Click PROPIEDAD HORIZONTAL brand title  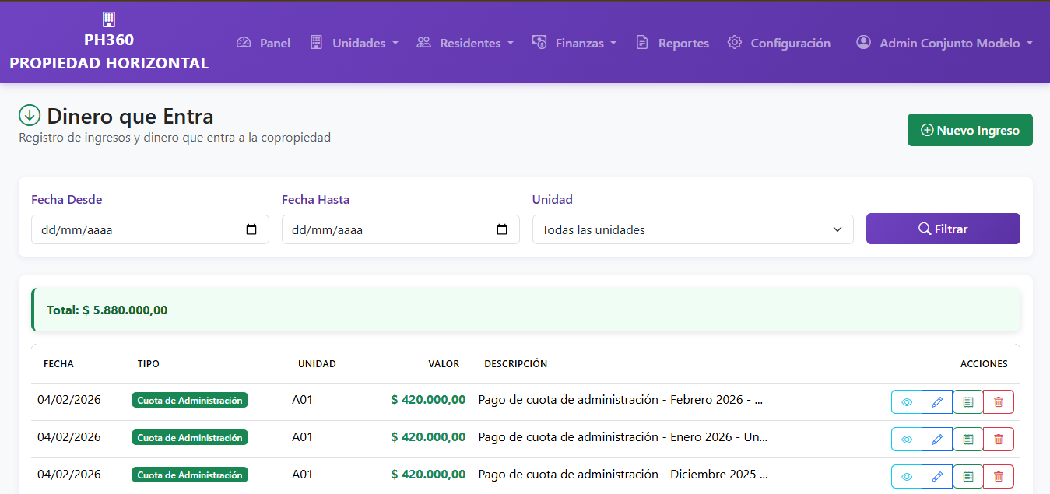click(109, 63)
